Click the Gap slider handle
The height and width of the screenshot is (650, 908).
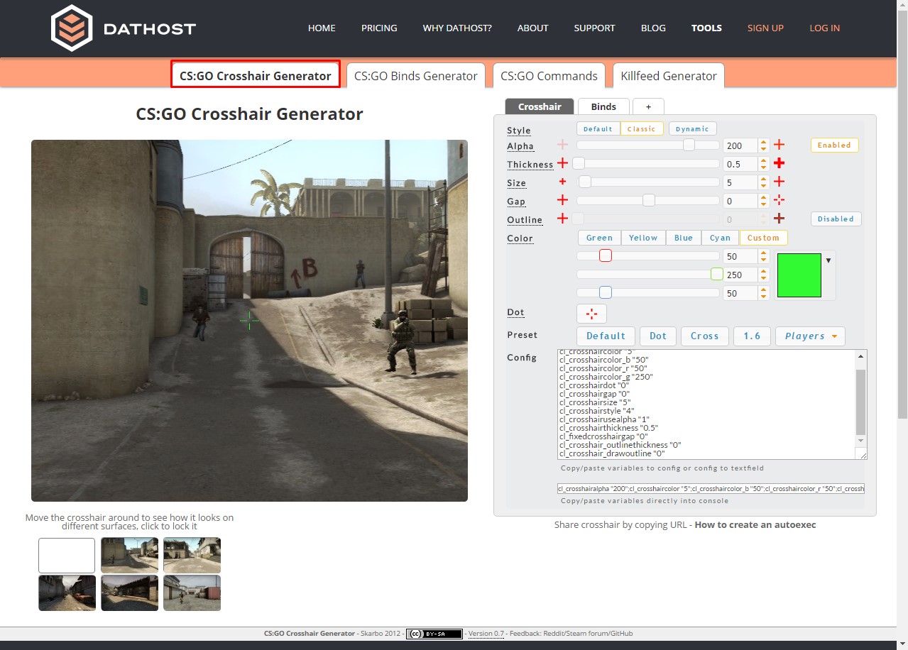[648, 200]
